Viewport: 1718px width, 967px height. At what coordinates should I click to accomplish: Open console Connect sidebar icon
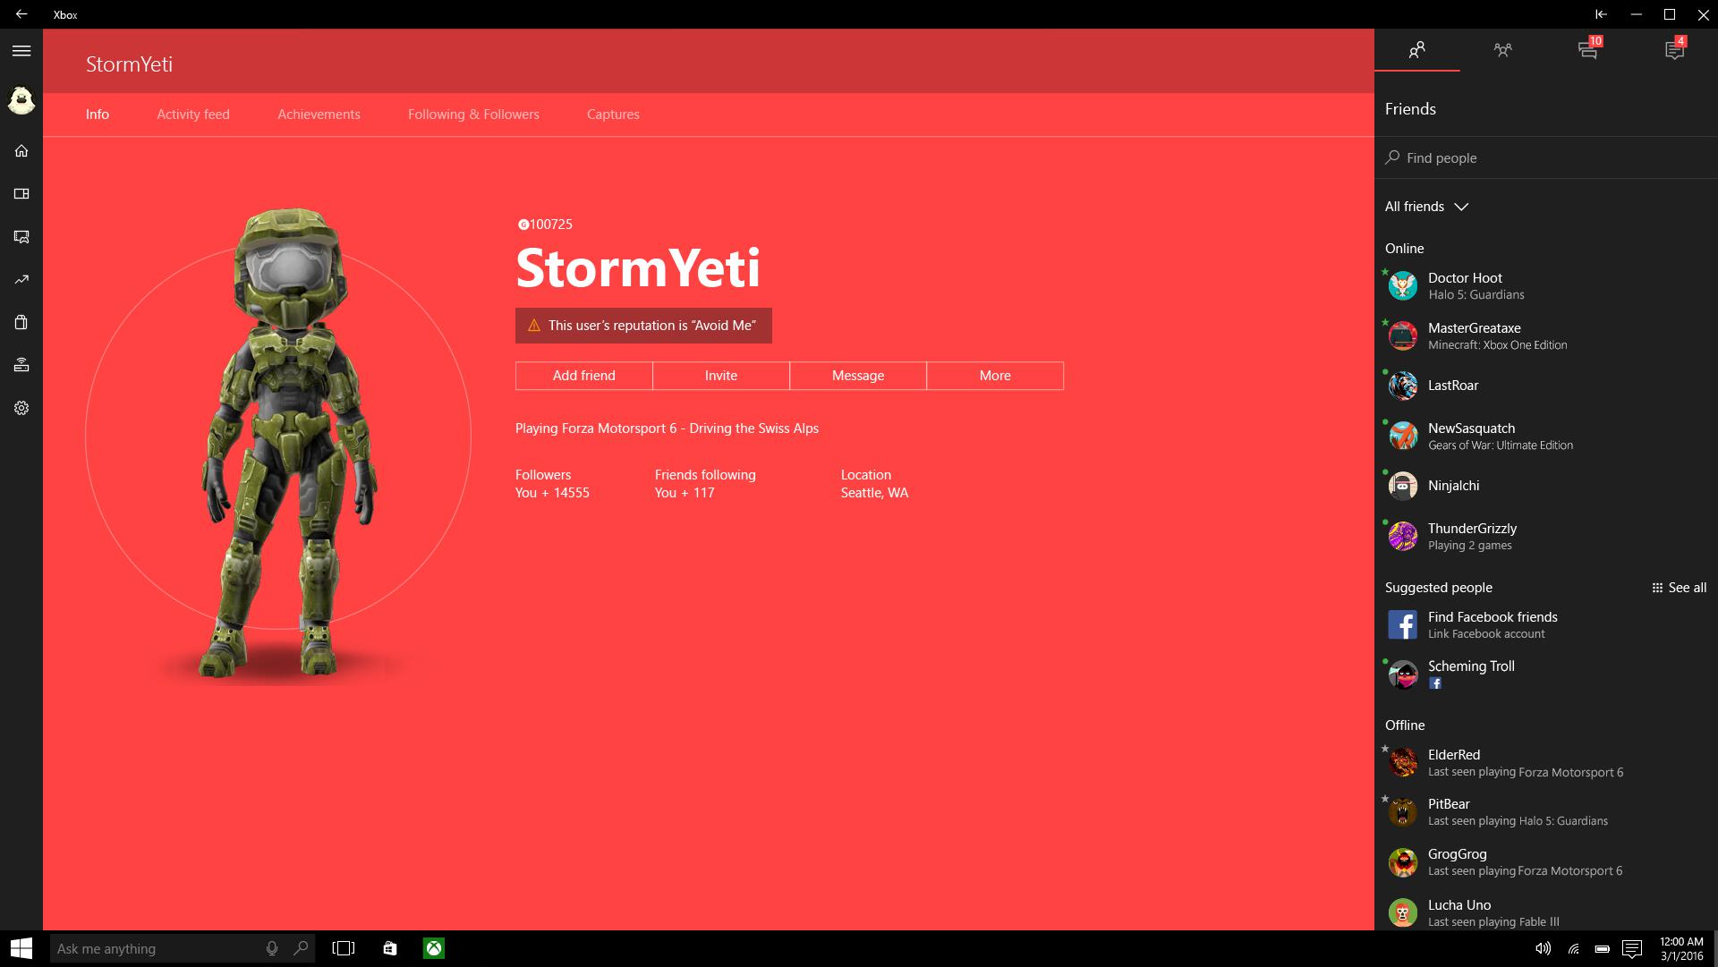[21, 365]
